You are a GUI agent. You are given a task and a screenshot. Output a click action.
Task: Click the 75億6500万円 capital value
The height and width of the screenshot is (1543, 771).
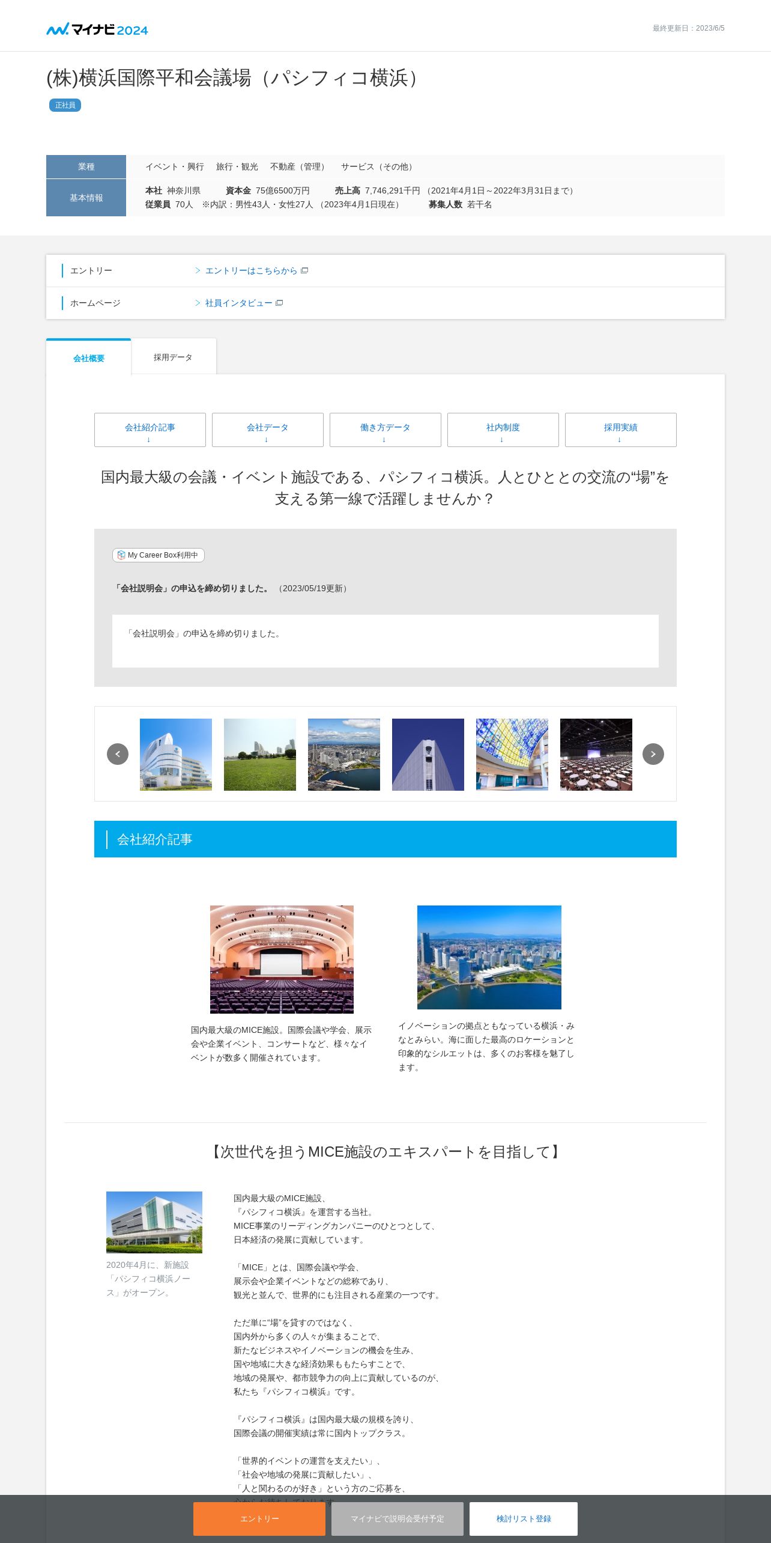tap(283, 190)
